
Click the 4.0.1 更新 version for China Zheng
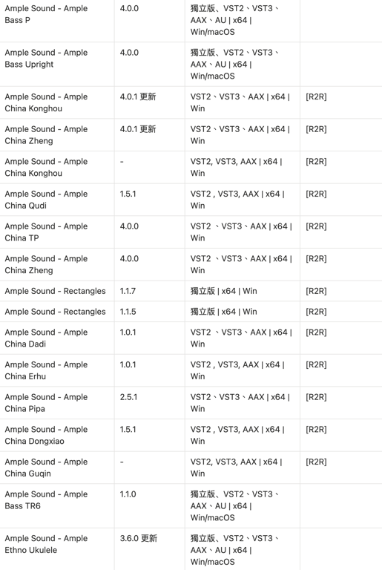[x=138, y=129]
